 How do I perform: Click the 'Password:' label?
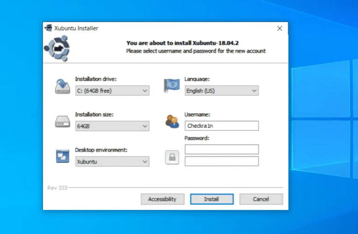click(197, 138)
